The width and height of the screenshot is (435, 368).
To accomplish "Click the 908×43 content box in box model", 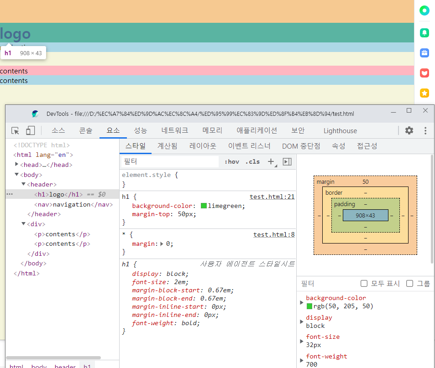I will point(365,215).
